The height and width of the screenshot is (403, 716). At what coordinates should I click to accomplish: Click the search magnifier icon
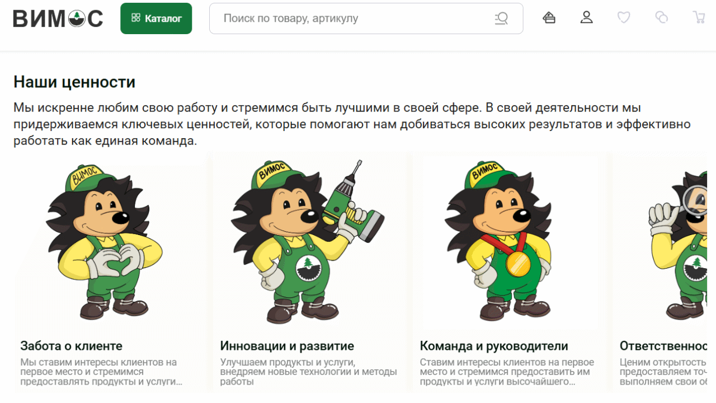(501, 18)
